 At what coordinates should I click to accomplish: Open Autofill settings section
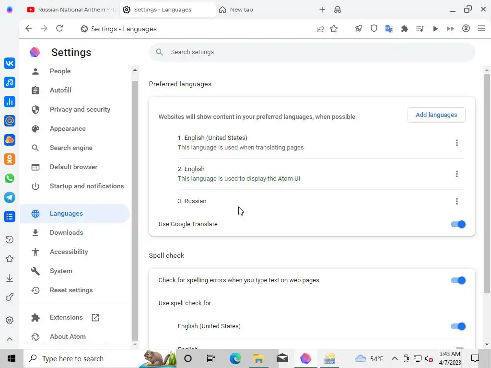(x=75, y=90)
